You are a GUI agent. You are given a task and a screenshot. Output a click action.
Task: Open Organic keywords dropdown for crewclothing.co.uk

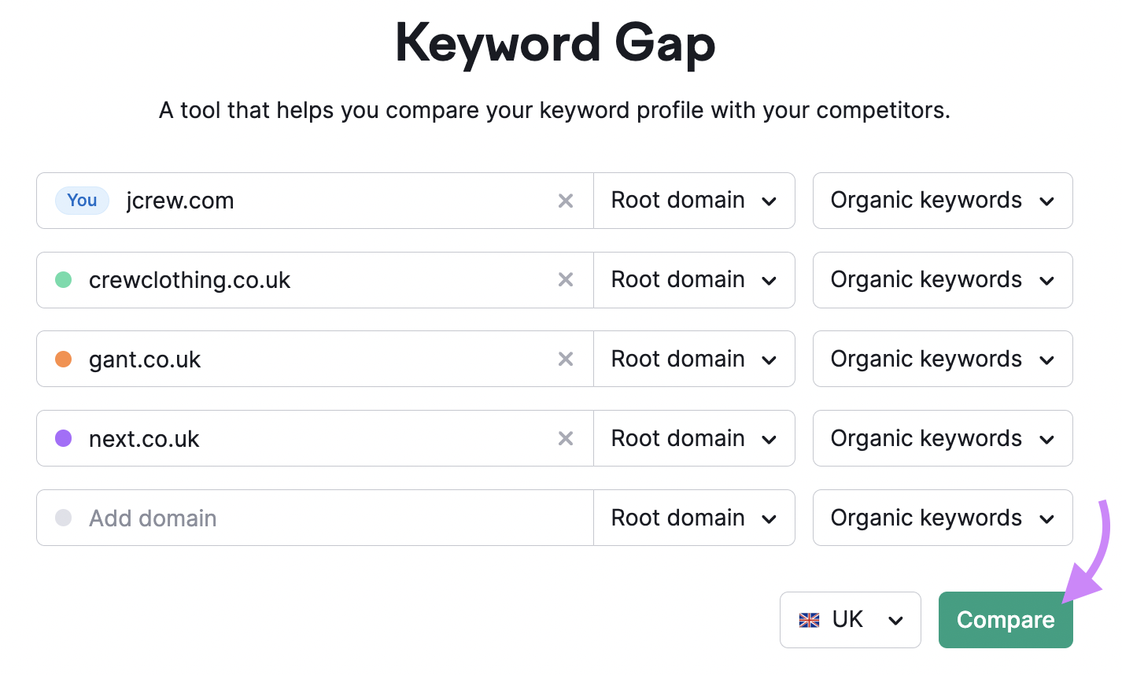pos(942,280)
